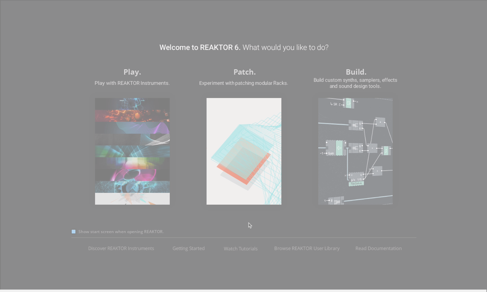Click 'Build custom synths, samplers, effects' description
Image resolution: width=487 pixels, height=292 pixels.
[x=355, y=83]
